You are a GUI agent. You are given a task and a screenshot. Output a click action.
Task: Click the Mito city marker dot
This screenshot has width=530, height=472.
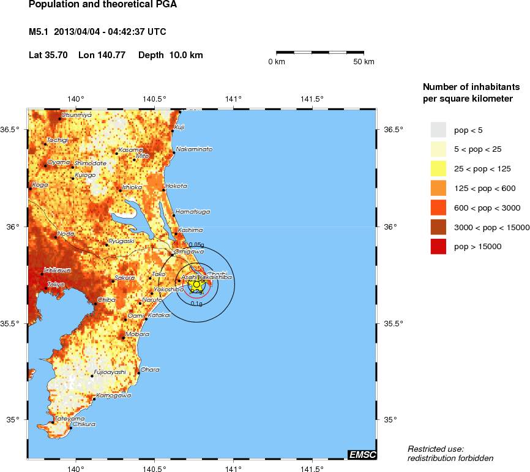pos(134,160)
